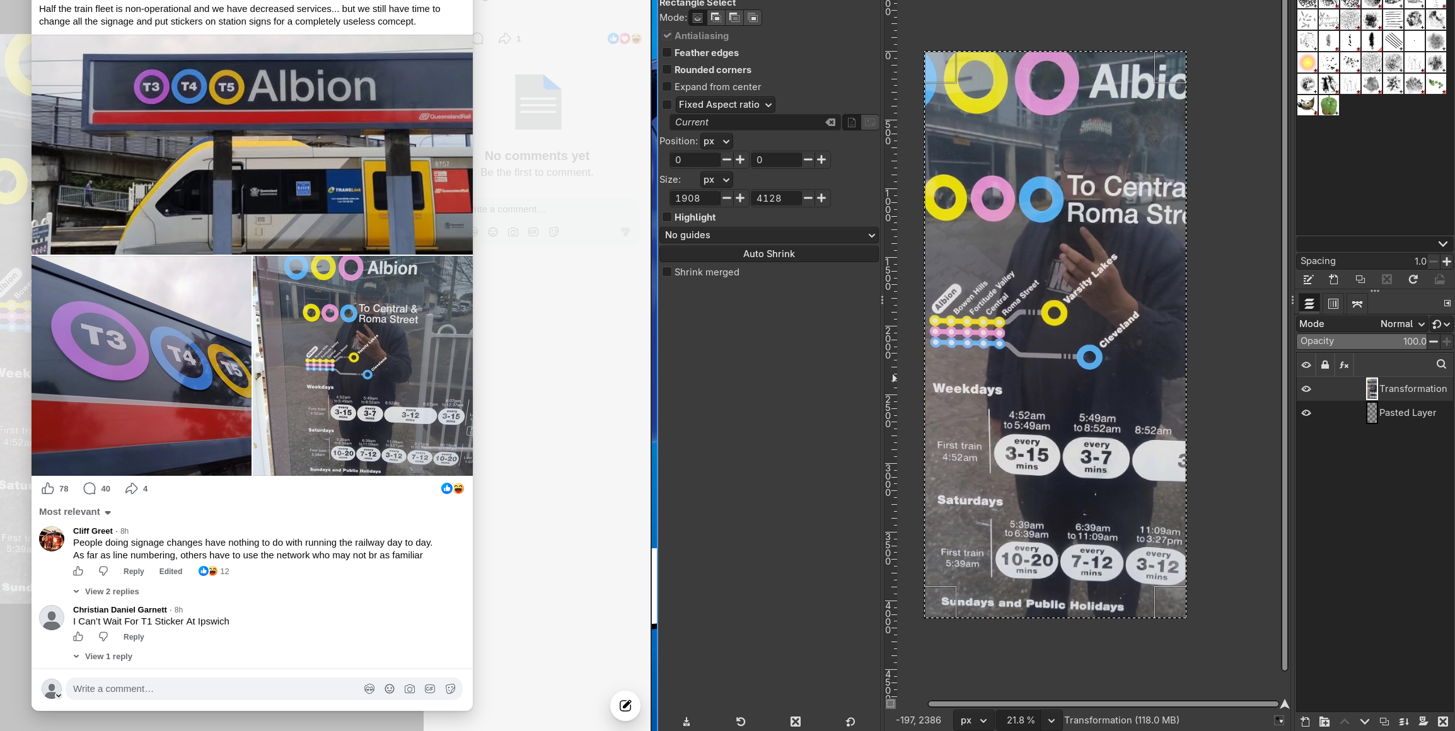Delete the selected layer

(1442, 722)
